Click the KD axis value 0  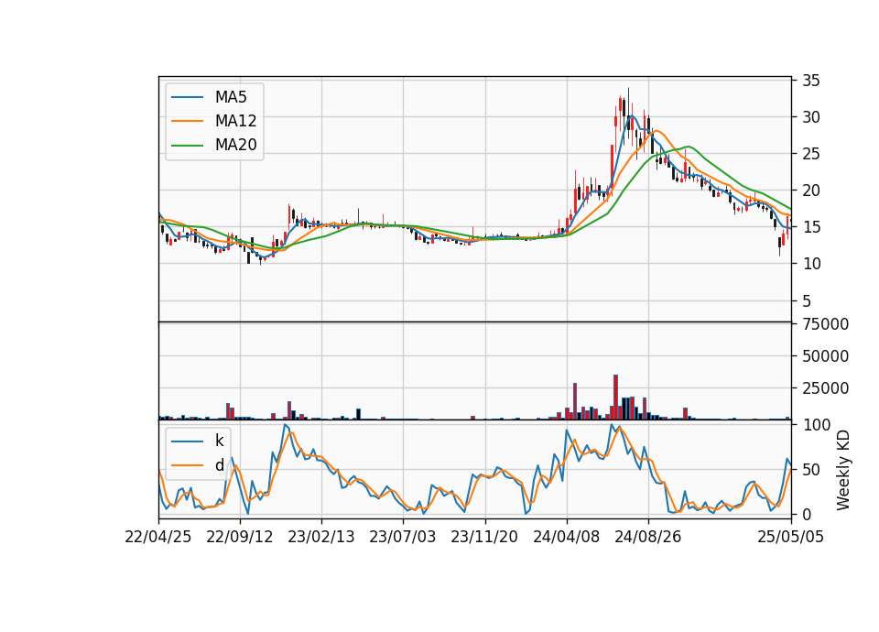coord(807,514)
